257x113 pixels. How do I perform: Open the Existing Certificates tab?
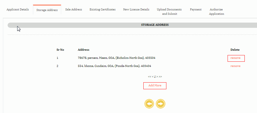point(103,10)
